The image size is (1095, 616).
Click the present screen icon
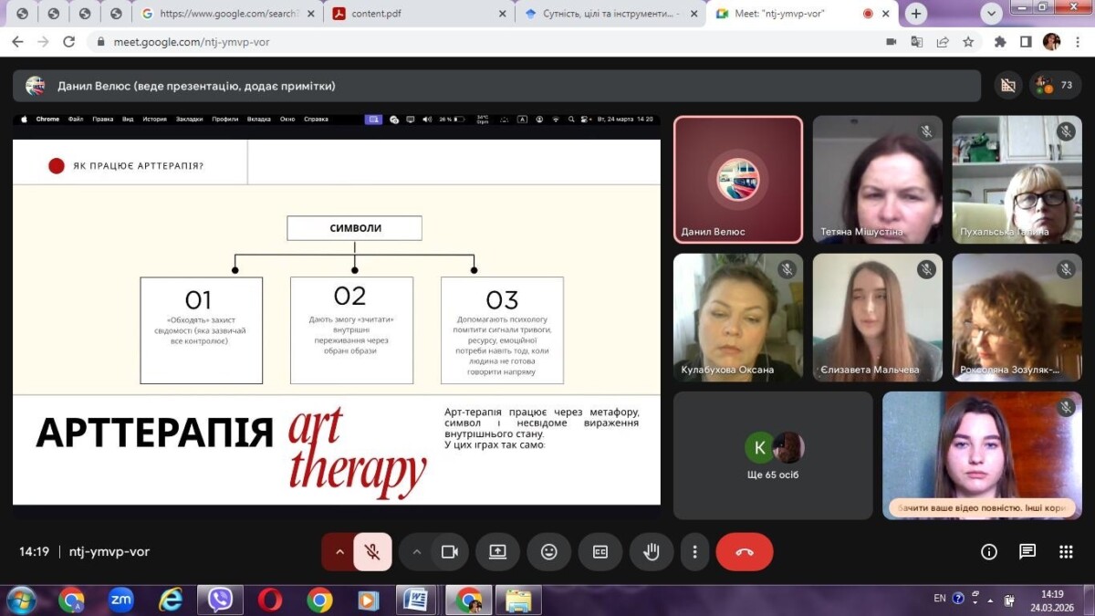497,552
